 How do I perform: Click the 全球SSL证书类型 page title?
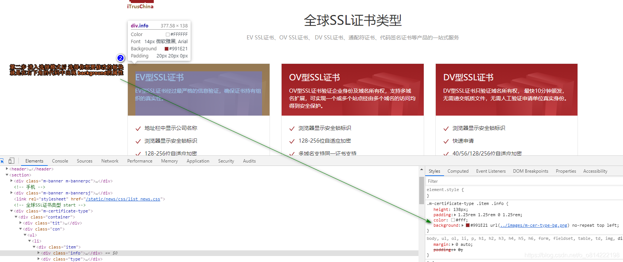pyautogui.click(x=353, y=20)
